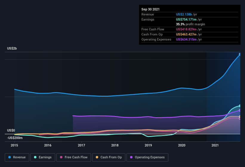Click the US$2.138b revenue value
The image size is (245, 167).
(184, 14)
